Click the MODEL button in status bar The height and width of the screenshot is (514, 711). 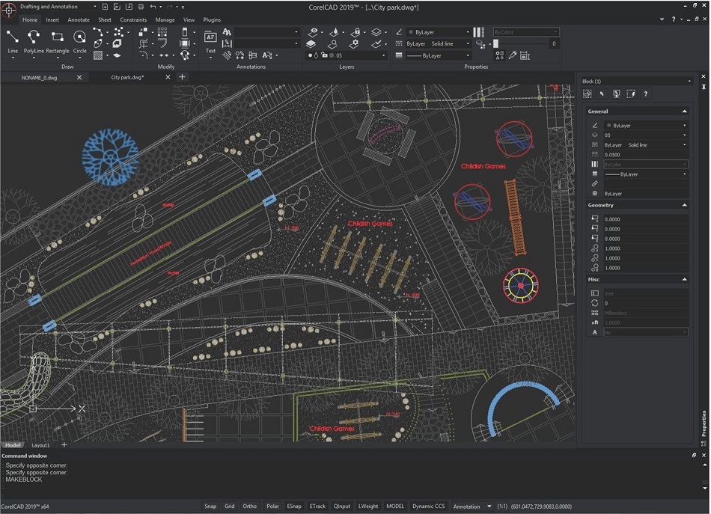click(x=395, y=507)
